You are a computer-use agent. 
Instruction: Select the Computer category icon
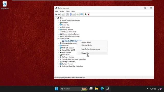pyautogui.click(x=60, y=25)
